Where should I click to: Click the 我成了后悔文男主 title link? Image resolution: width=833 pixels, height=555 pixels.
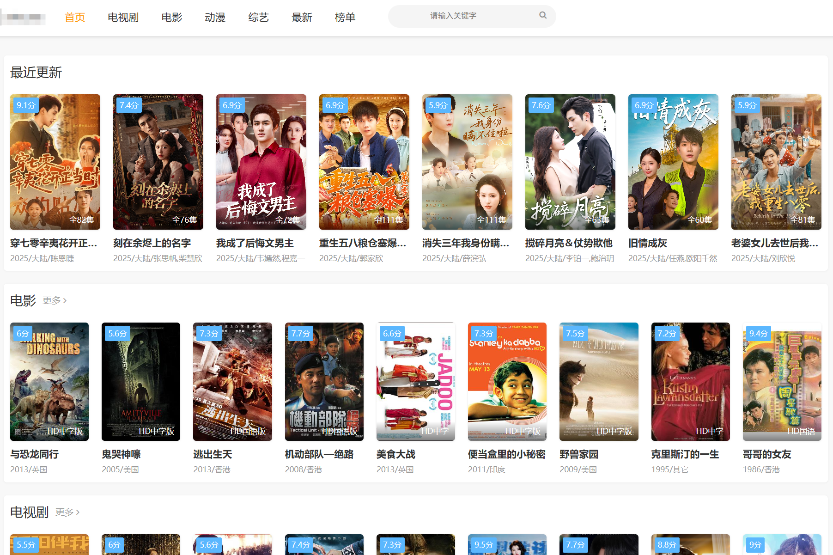[x=255, y=243]
